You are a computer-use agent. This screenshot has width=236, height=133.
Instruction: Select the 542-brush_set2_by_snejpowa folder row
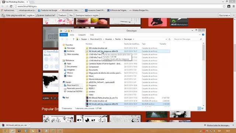[128, 51]
